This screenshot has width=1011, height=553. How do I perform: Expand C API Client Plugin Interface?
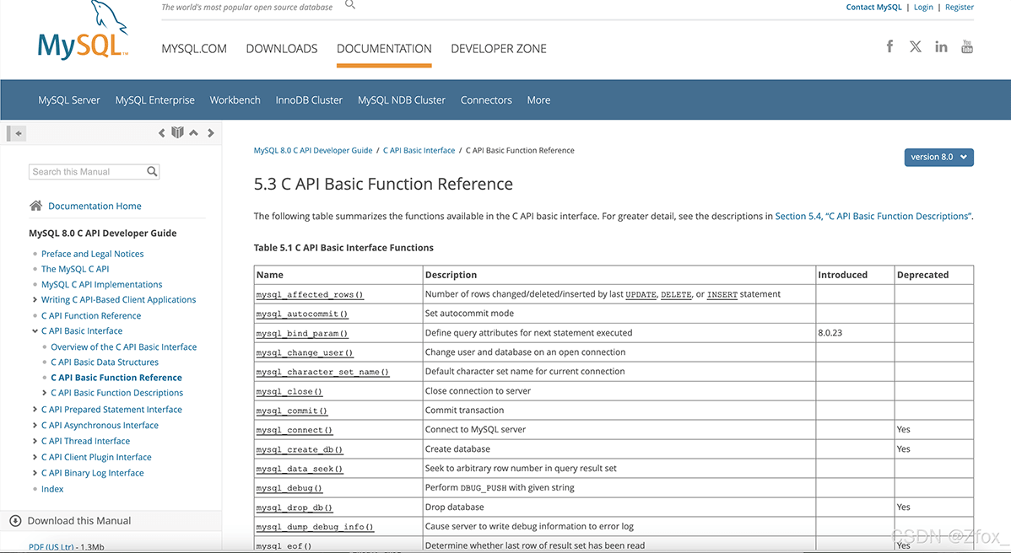[35, 457]
